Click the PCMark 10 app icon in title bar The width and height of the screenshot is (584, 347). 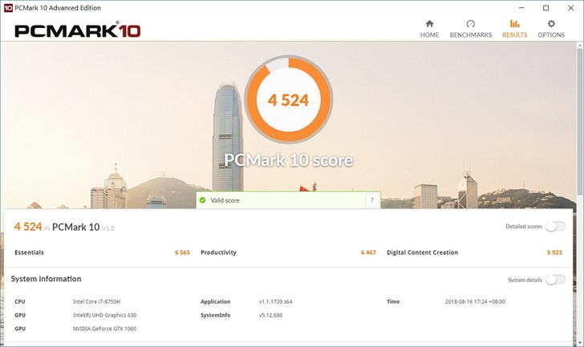[x=8, y=8]
